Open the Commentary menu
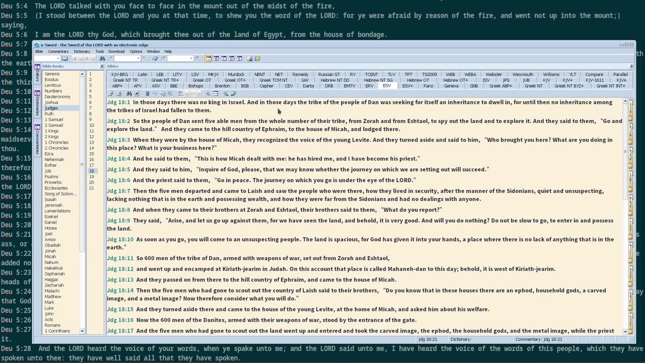 coord(58,51)
